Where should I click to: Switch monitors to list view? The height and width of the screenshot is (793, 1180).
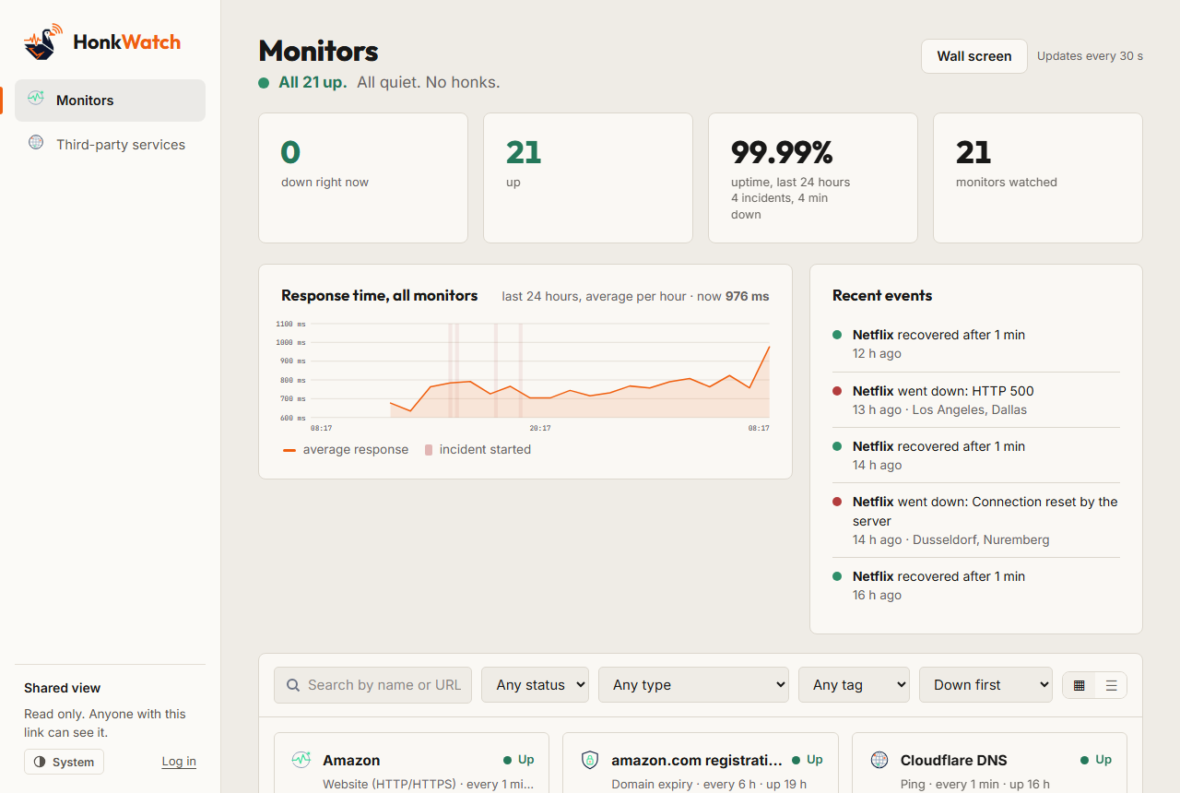1111,685
